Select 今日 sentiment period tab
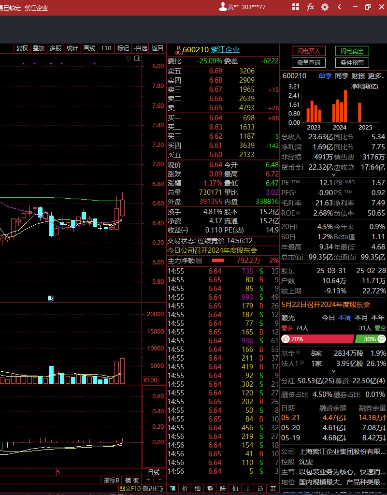 tap(328, 318)
